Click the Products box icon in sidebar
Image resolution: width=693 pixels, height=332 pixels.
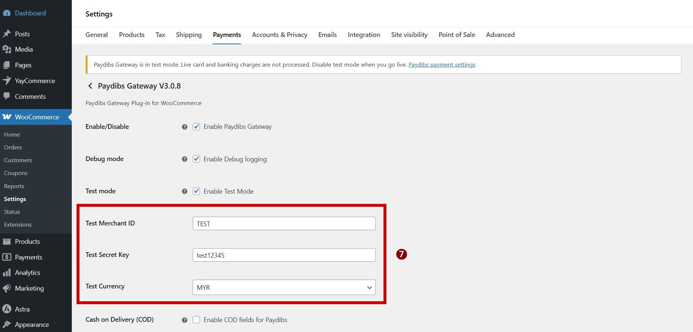[x=7, y=242]
